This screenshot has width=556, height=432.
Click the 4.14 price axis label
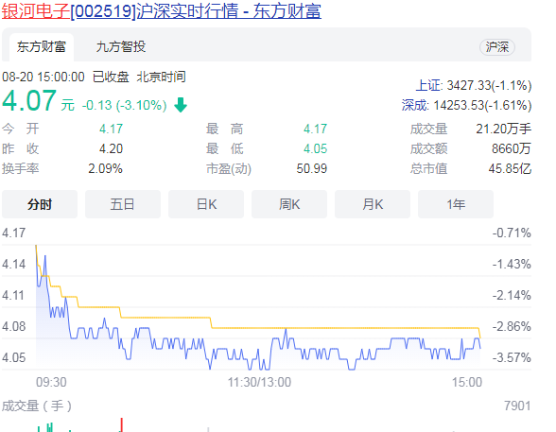click(x=14, y=264)
